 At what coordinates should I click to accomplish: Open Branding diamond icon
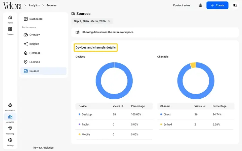tap(10, 128)
